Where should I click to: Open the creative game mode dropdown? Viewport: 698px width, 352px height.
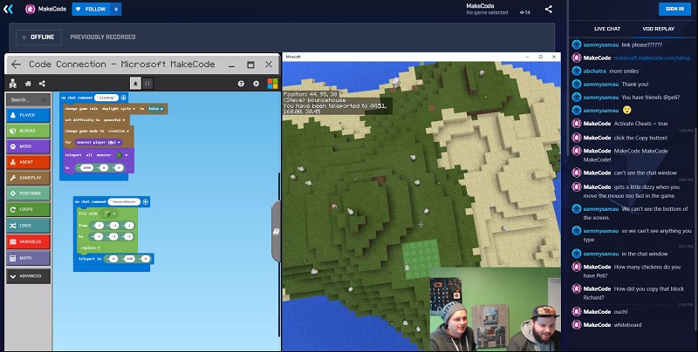118,131
